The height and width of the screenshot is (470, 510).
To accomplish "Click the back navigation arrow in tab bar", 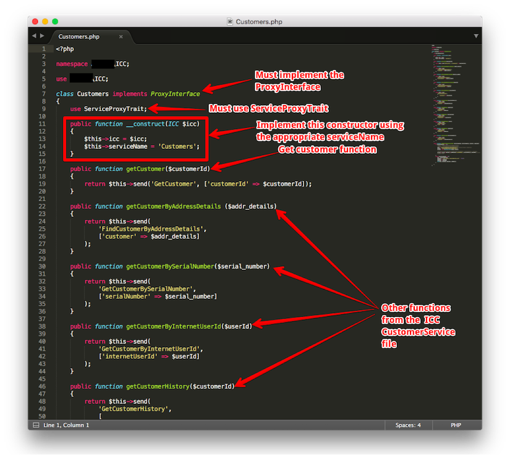I will point(34,36).
